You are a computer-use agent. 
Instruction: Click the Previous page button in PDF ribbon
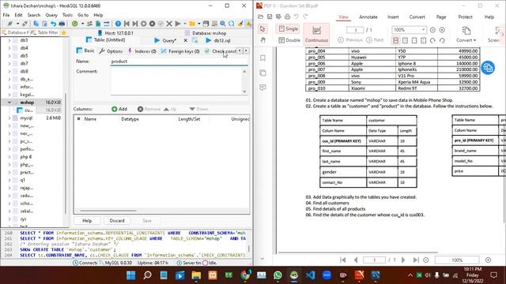(350, 40)
